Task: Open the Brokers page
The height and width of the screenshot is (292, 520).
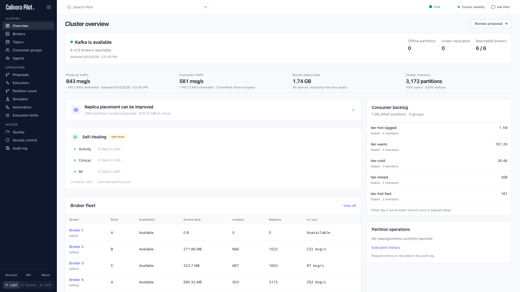Action: (x=28, y=34)
